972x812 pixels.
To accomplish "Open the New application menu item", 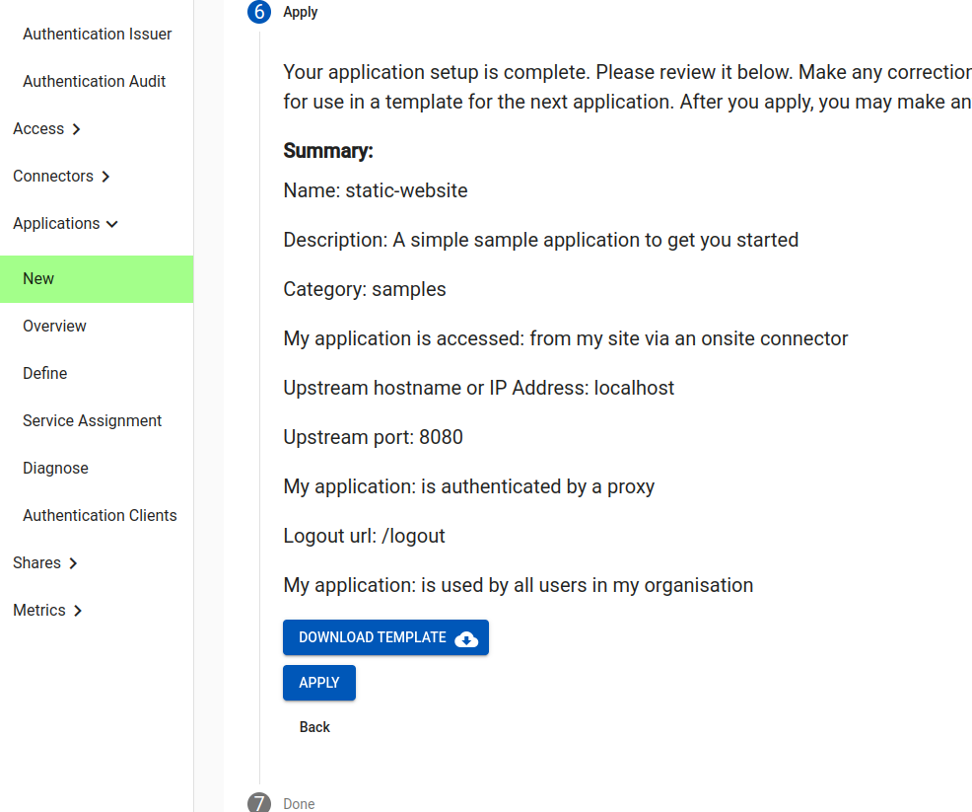I will pyautogui.click(x=97, y=279).
